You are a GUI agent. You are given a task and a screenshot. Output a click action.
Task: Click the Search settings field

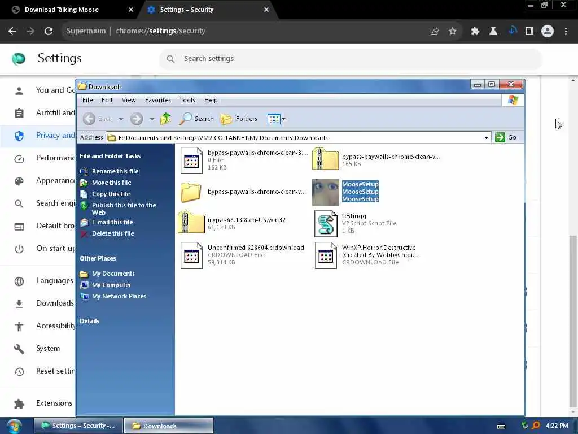(x=350, y=59)
